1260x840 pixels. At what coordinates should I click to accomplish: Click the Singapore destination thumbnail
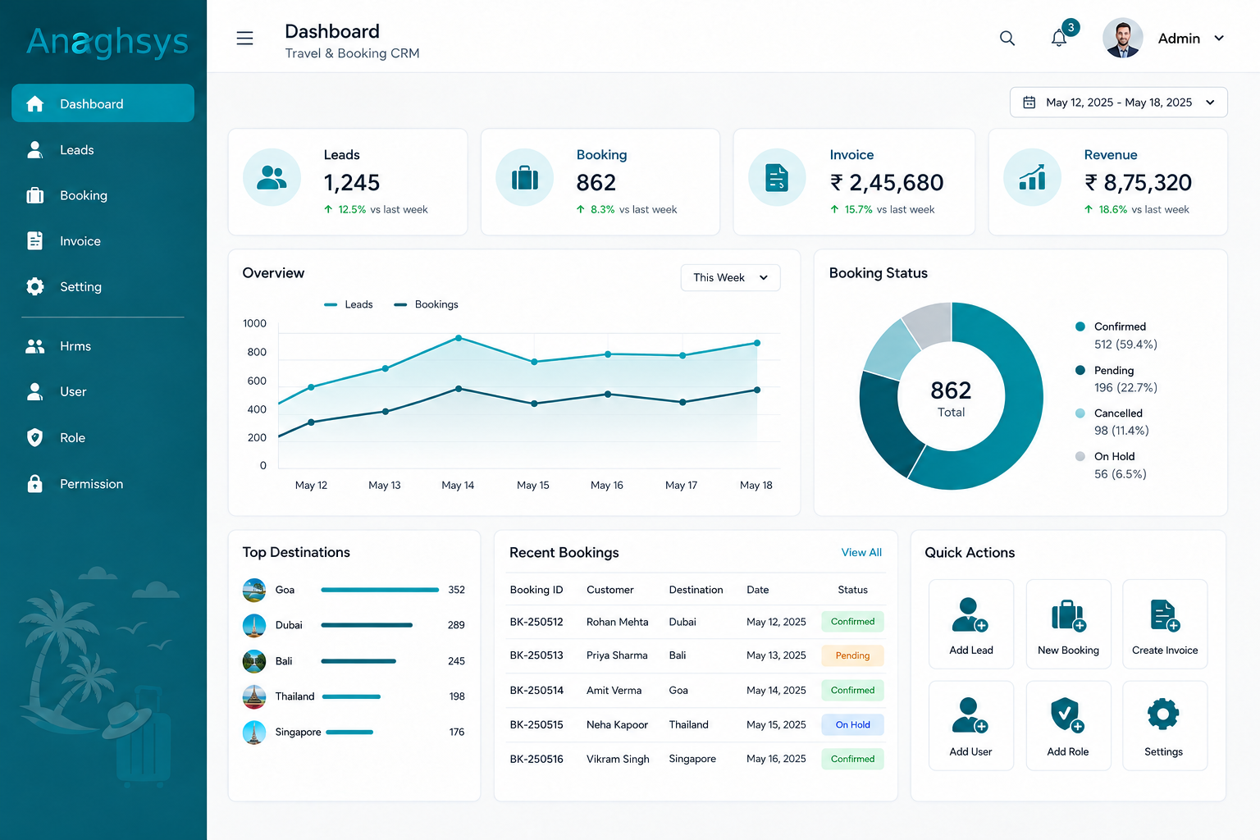point(254,732)
